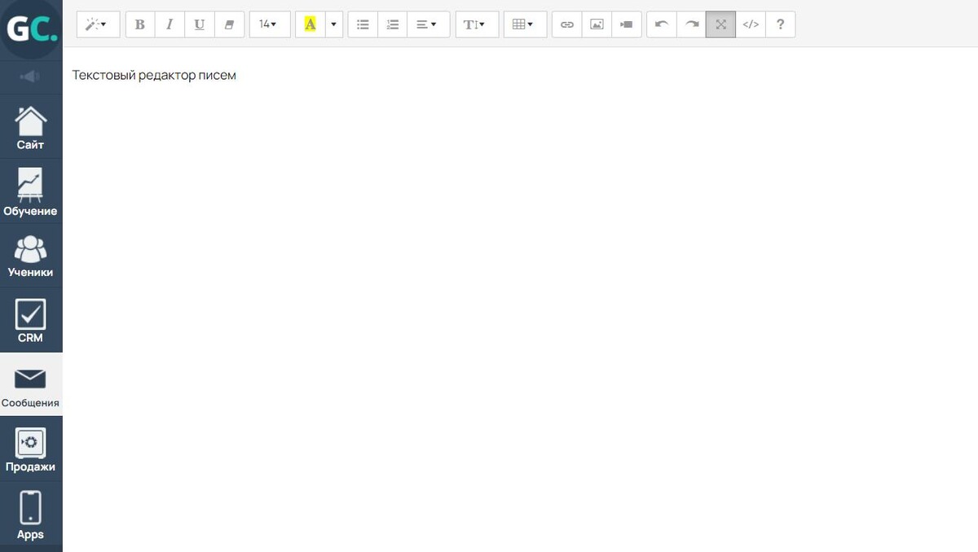
Task: Toggle italic text formatting
Action: click(x=170, y=24)
